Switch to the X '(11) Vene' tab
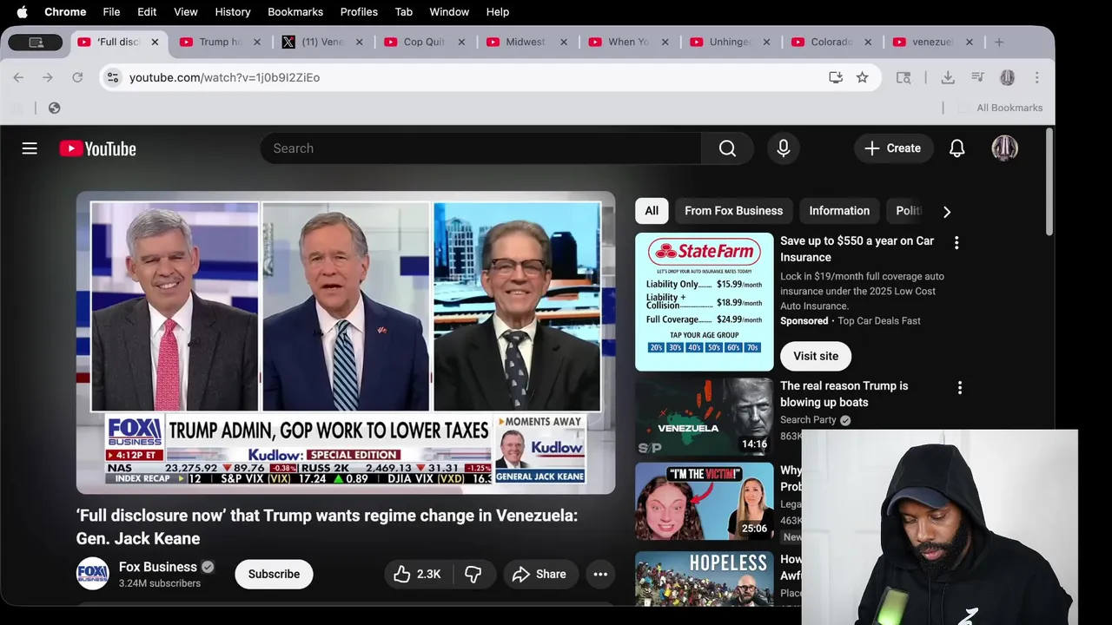This screenshot has height=625, width=1112. [x=322, y=42]
